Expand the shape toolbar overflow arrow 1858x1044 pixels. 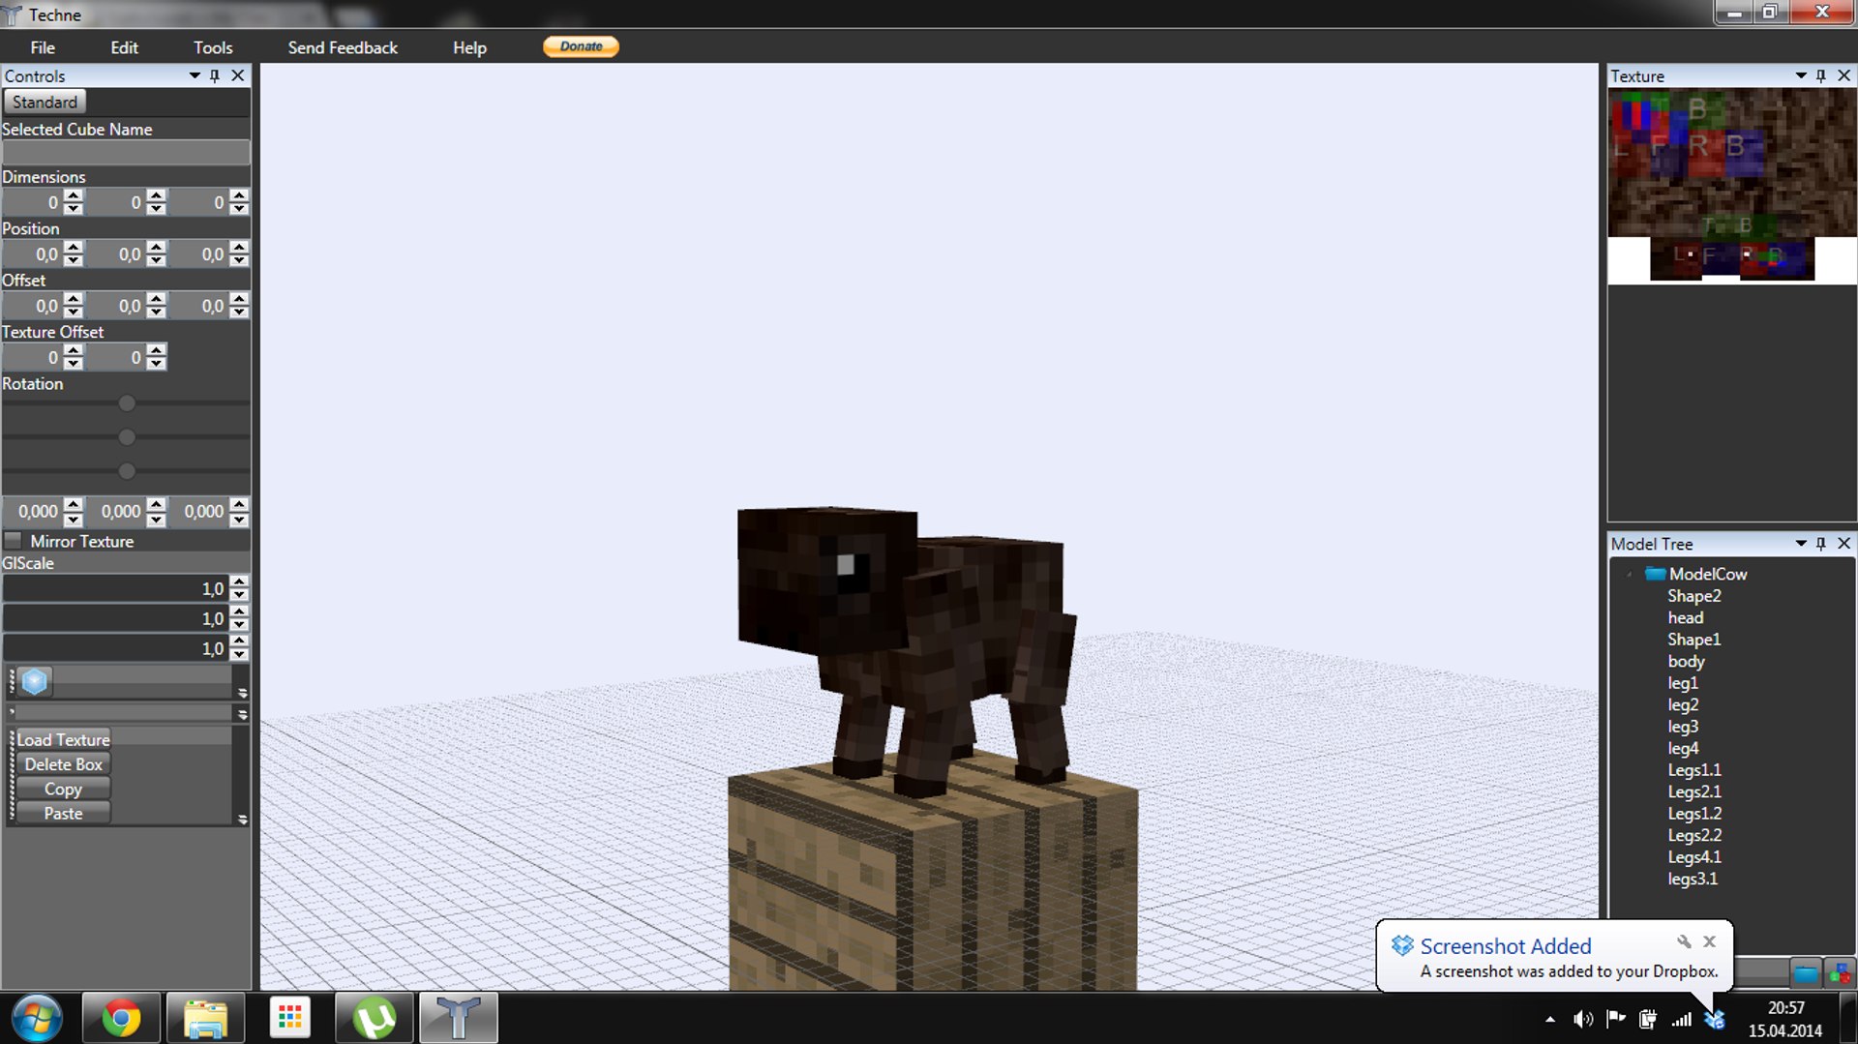(243, 693)
